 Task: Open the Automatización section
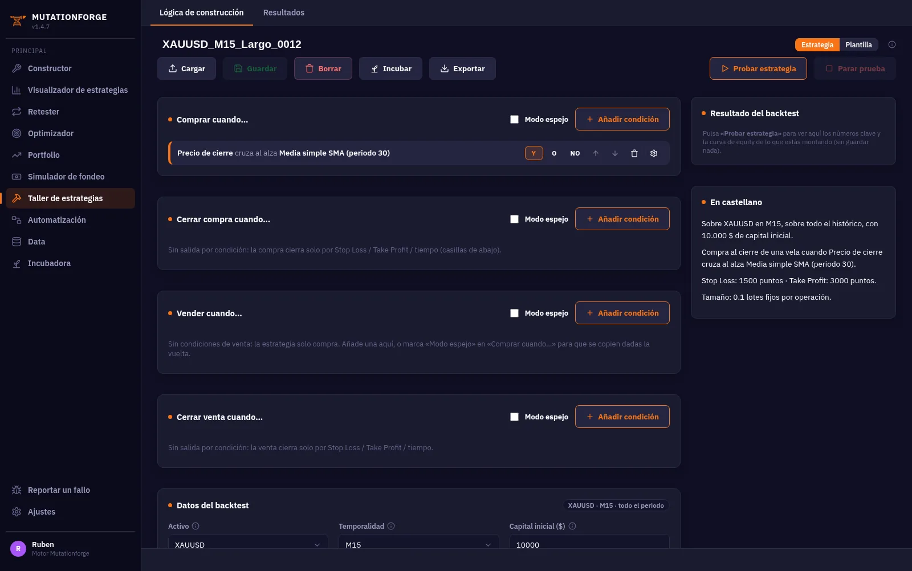pos(70,220)
